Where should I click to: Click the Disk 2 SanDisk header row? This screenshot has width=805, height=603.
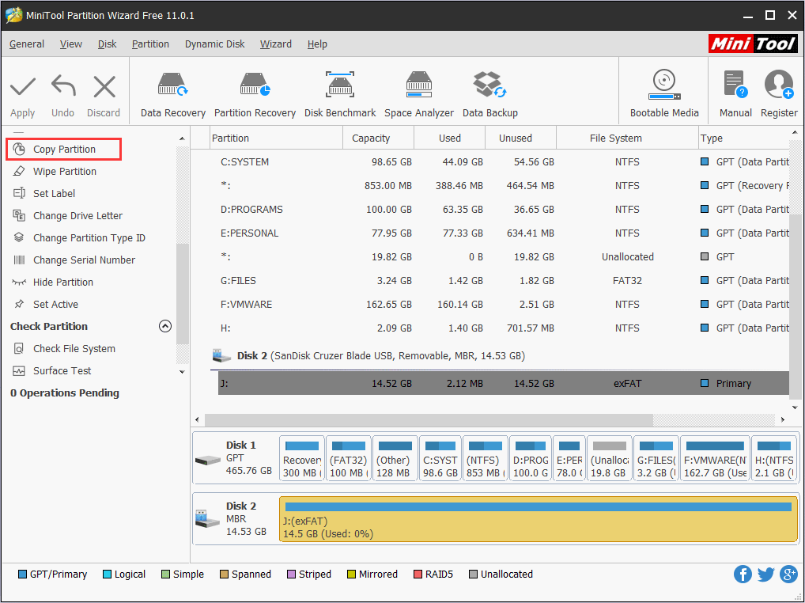[500, 356]
